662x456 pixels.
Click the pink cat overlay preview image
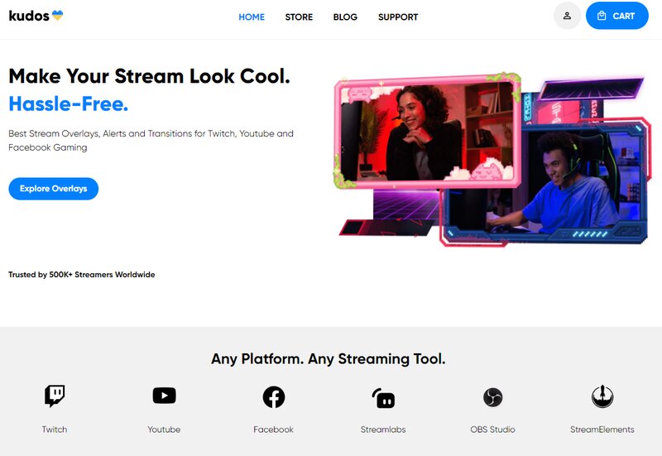427,131
